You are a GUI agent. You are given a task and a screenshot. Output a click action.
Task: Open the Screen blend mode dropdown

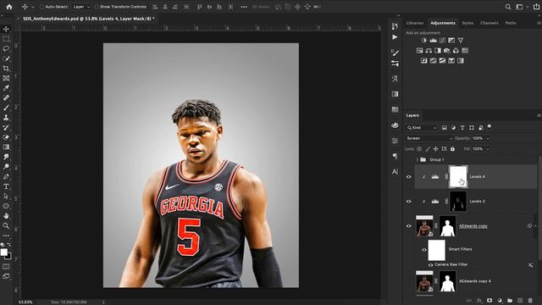pyautogui.click(x=429, y=138)
